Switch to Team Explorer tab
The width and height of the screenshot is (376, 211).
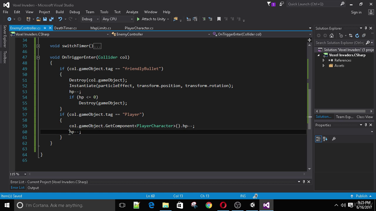345,117
